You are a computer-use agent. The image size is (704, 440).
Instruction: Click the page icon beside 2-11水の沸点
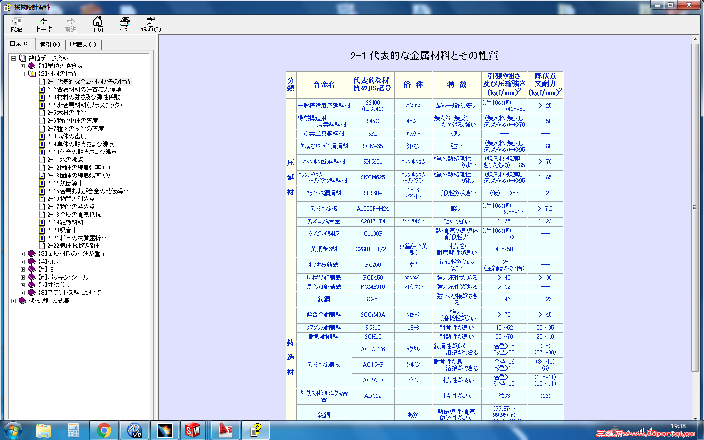(42, 160)
